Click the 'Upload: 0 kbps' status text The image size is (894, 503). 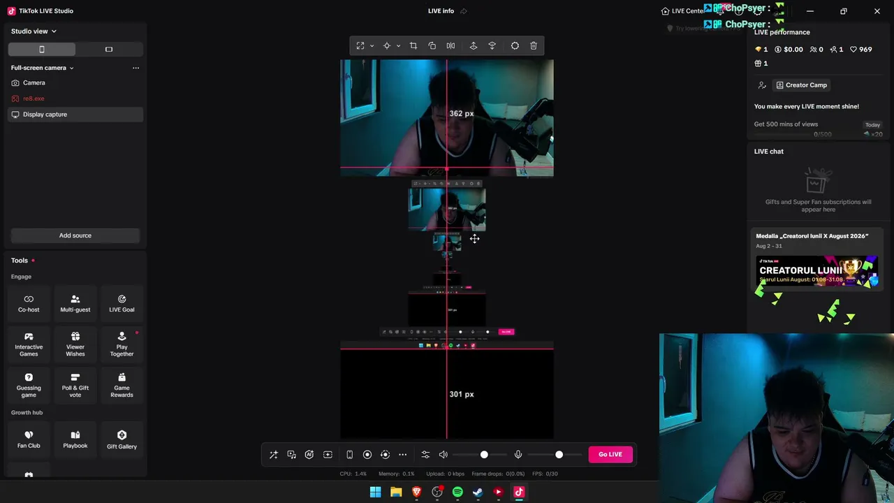pos(446,474)
